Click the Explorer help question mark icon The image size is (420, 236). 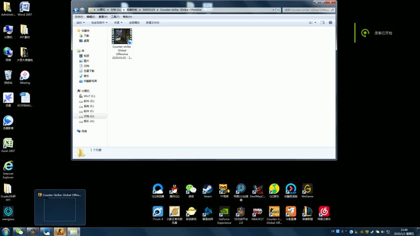coord(330,23)
